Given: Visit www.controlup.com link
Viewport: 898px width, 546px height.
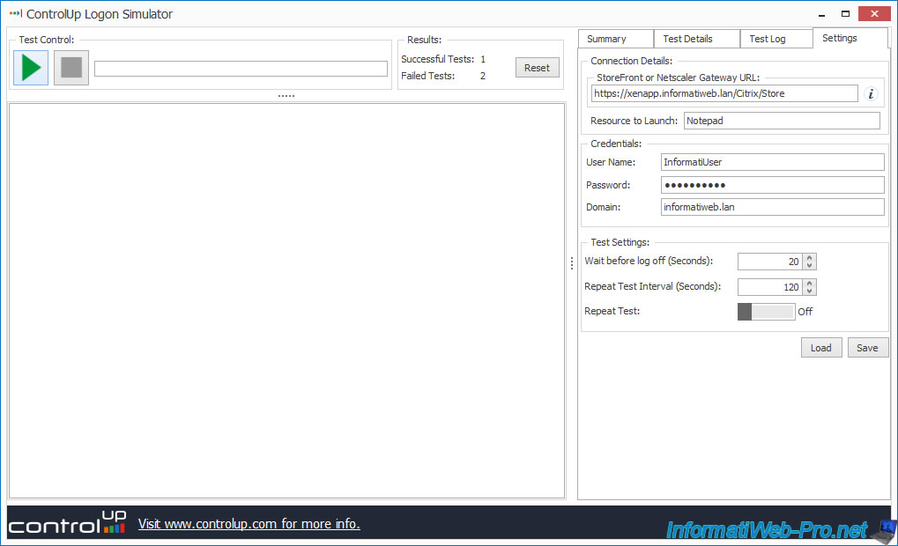Looking at the screenshot, I should click(x=249, y=524).
